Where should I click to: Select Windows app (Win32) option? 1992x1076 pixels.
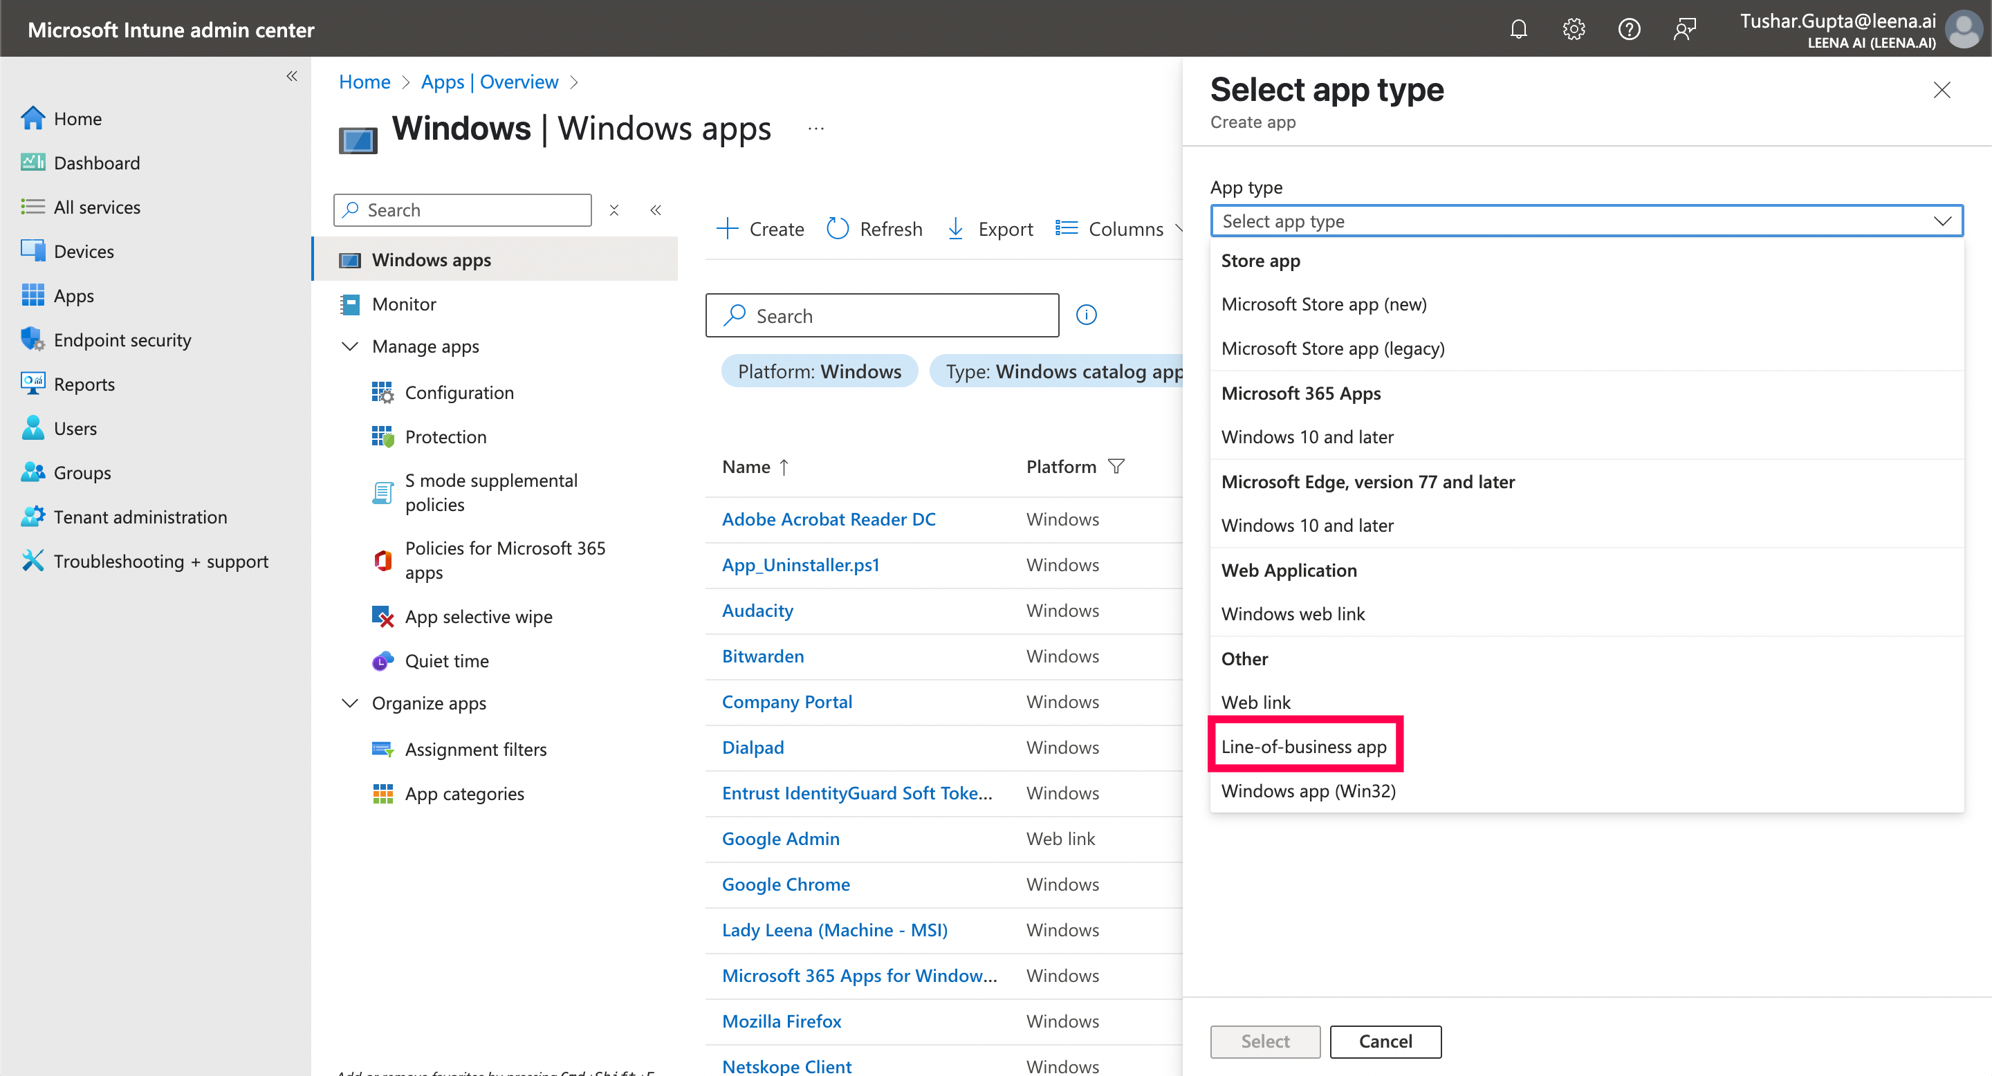click(x=1309, y=791)
